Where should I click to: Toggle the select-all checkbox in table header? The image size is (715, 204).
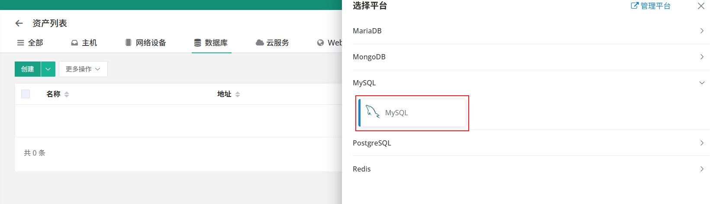tap(26, 94)
